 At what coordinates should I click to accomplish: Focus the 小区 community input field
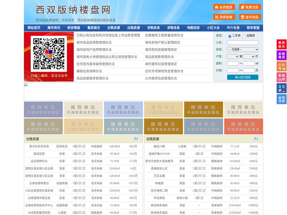(x=243, y=43)
